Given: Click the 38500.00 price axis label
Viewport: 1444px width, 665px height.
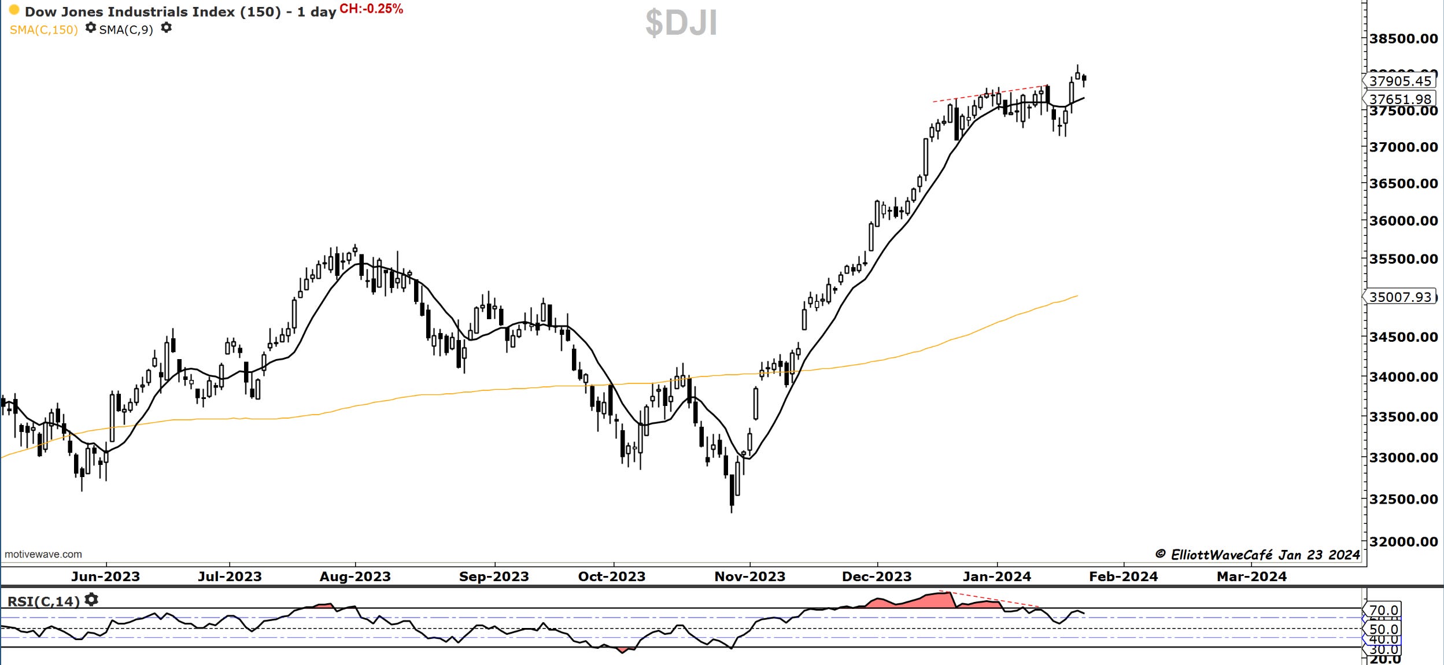Looking at the screenshot, I should 1403,39.
